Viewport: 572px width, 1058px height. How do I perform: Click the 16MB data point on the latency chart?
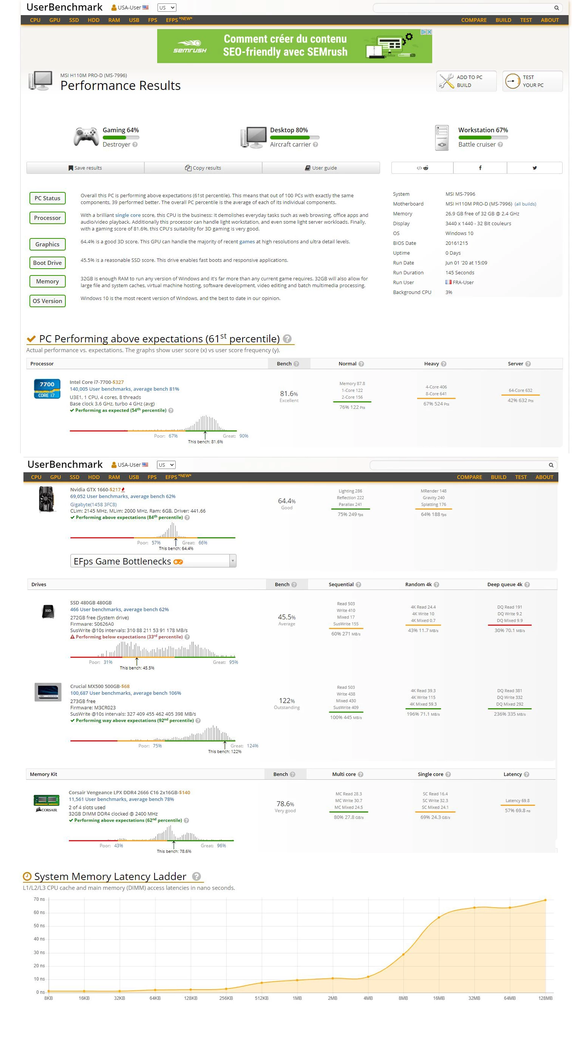point(439,917)
